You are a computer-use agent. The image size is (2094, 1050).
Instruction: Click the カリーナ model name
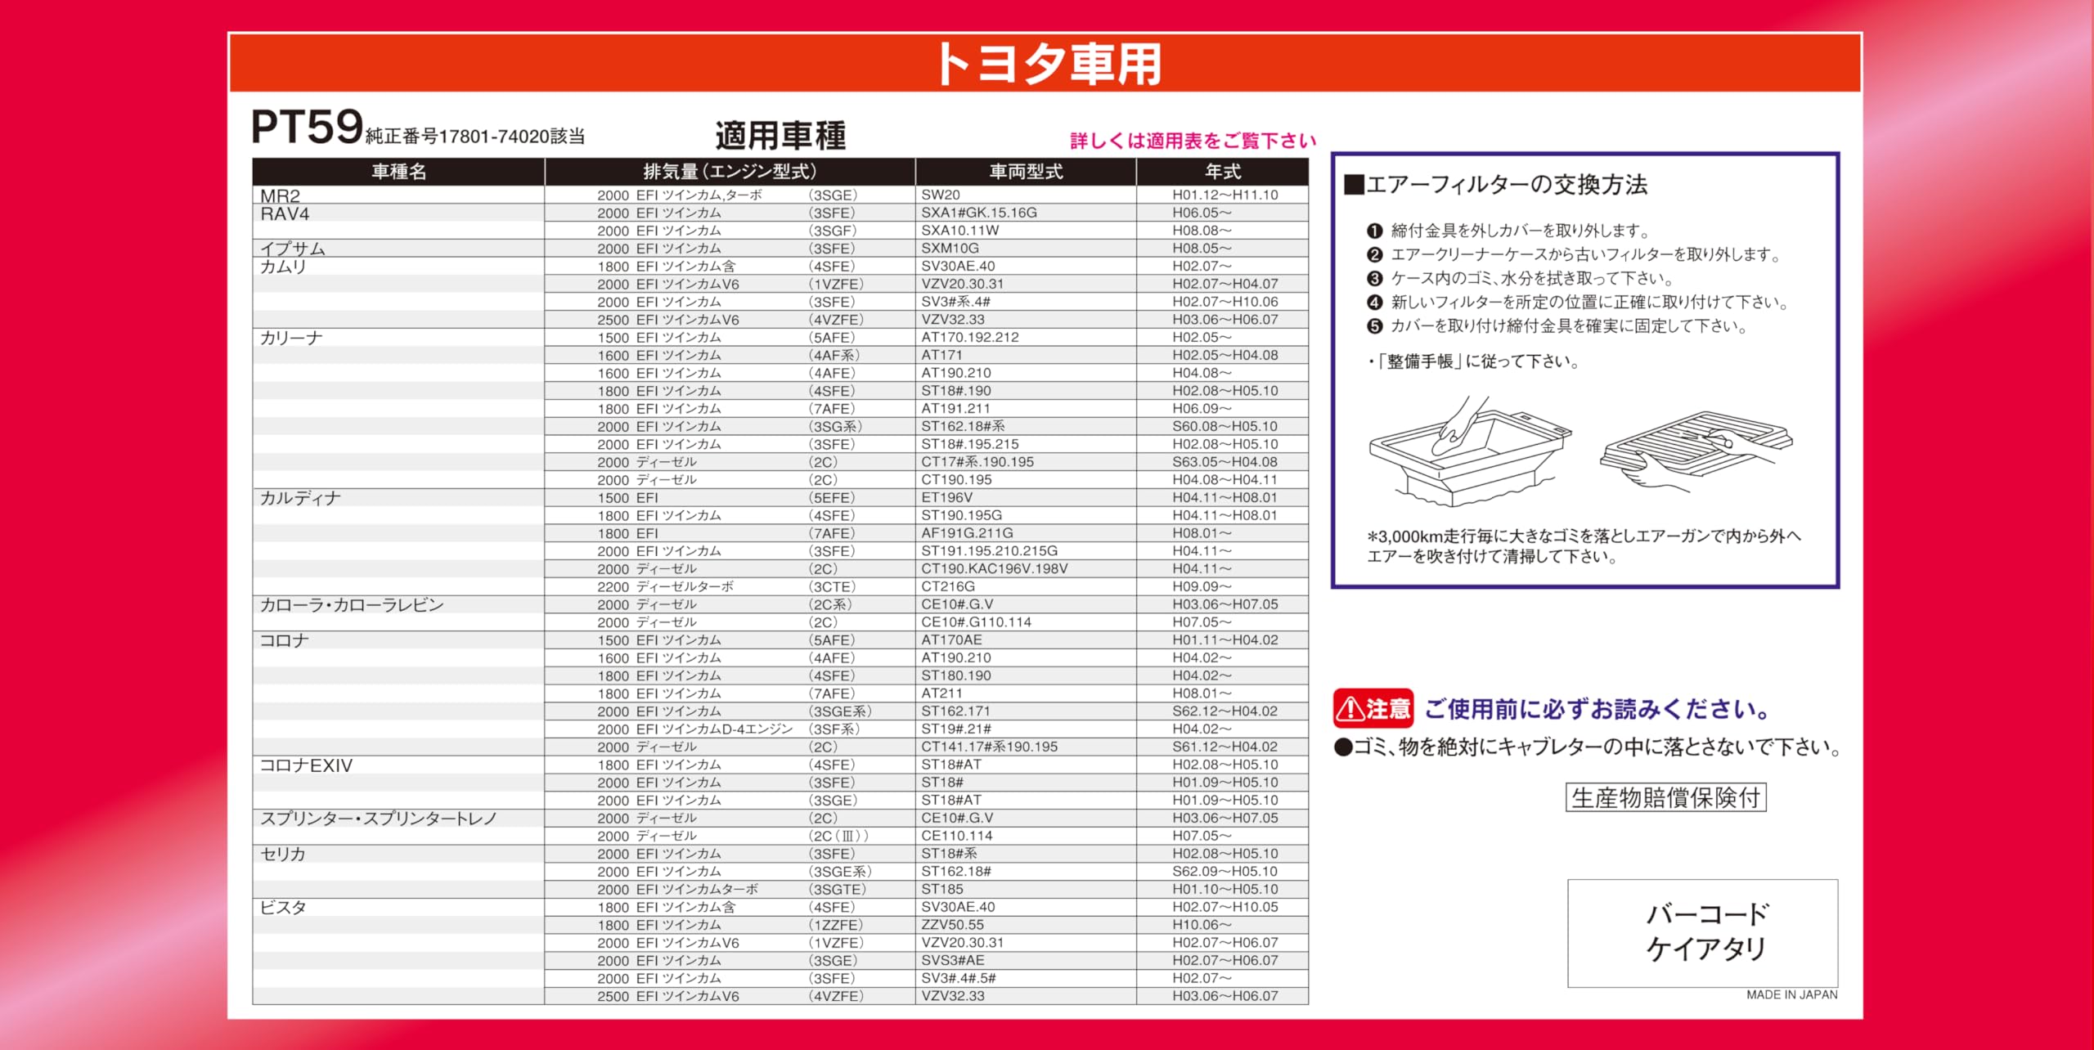[291, 338]
